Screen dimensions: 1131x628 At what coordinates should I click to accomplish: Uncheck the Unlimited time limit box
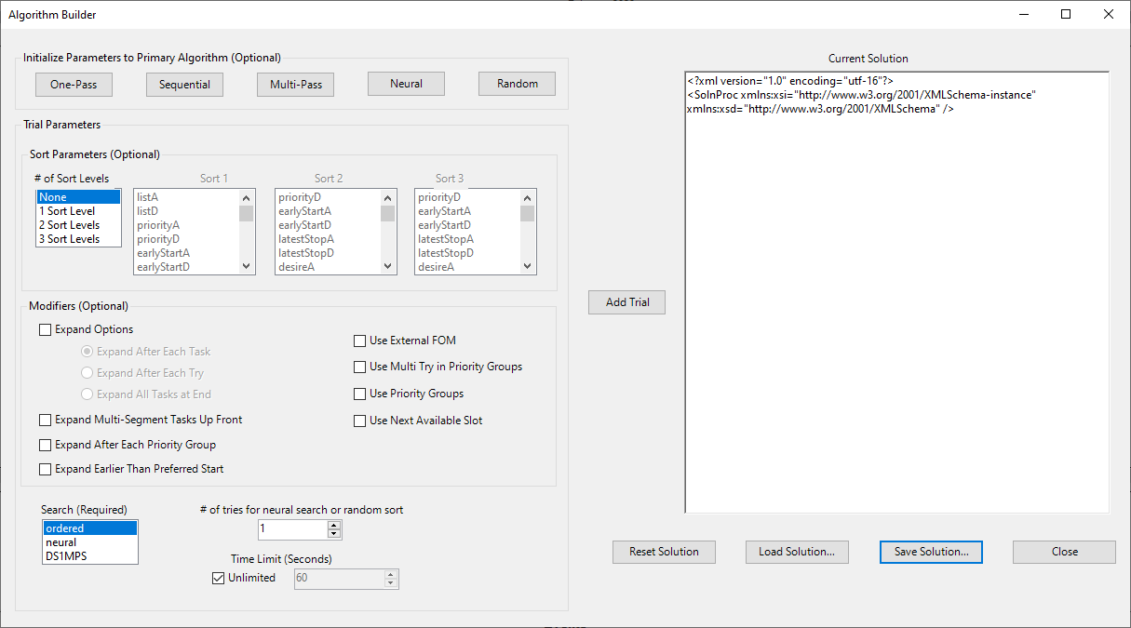click(x=219, y=578)
